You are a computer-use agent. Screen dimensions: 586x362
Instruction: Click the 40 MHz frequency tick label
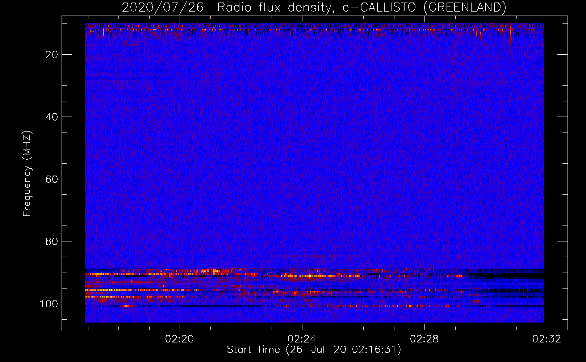pos(52,117)
